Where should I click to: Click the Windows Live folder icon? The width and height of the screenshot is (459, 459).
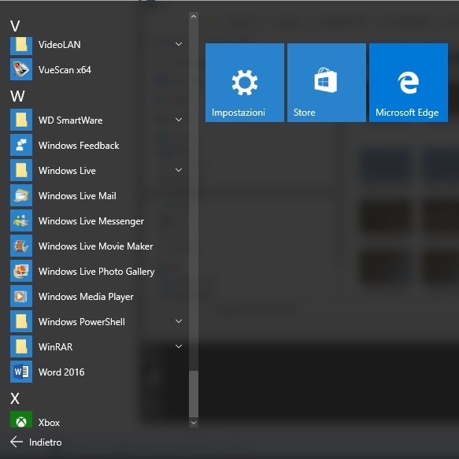tap(21, 170)
